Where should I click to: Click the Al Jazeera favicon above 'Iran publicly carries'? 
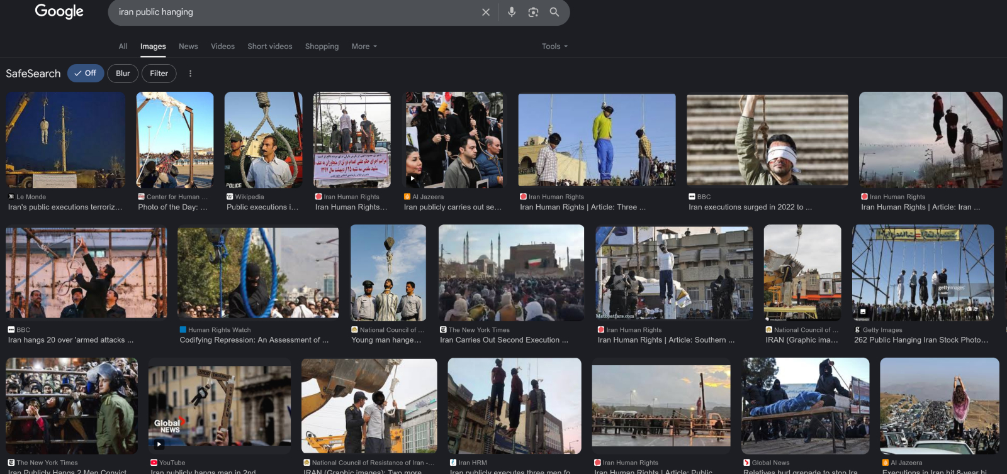click(407, 197)
